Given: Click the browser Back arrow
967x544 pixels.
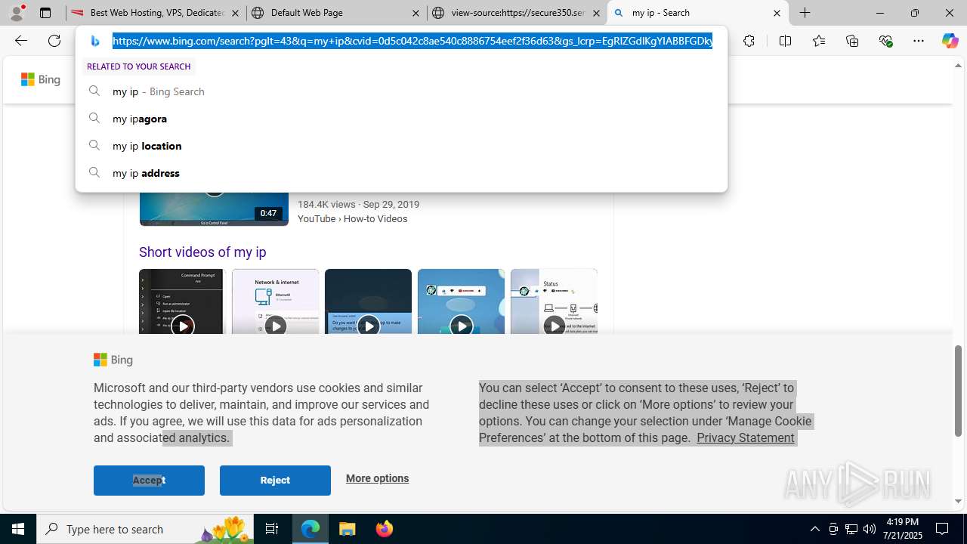Looking at the screenshot, I should point(20,41).
